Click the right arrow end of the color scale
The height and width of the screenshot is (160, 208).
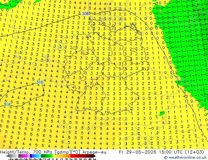point(94,156)
